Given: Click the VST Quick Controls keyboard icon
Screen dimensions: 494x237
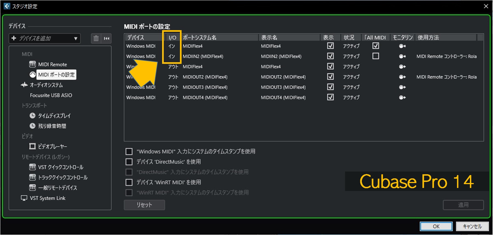Looking at the screenshot, I should [32, 167].
